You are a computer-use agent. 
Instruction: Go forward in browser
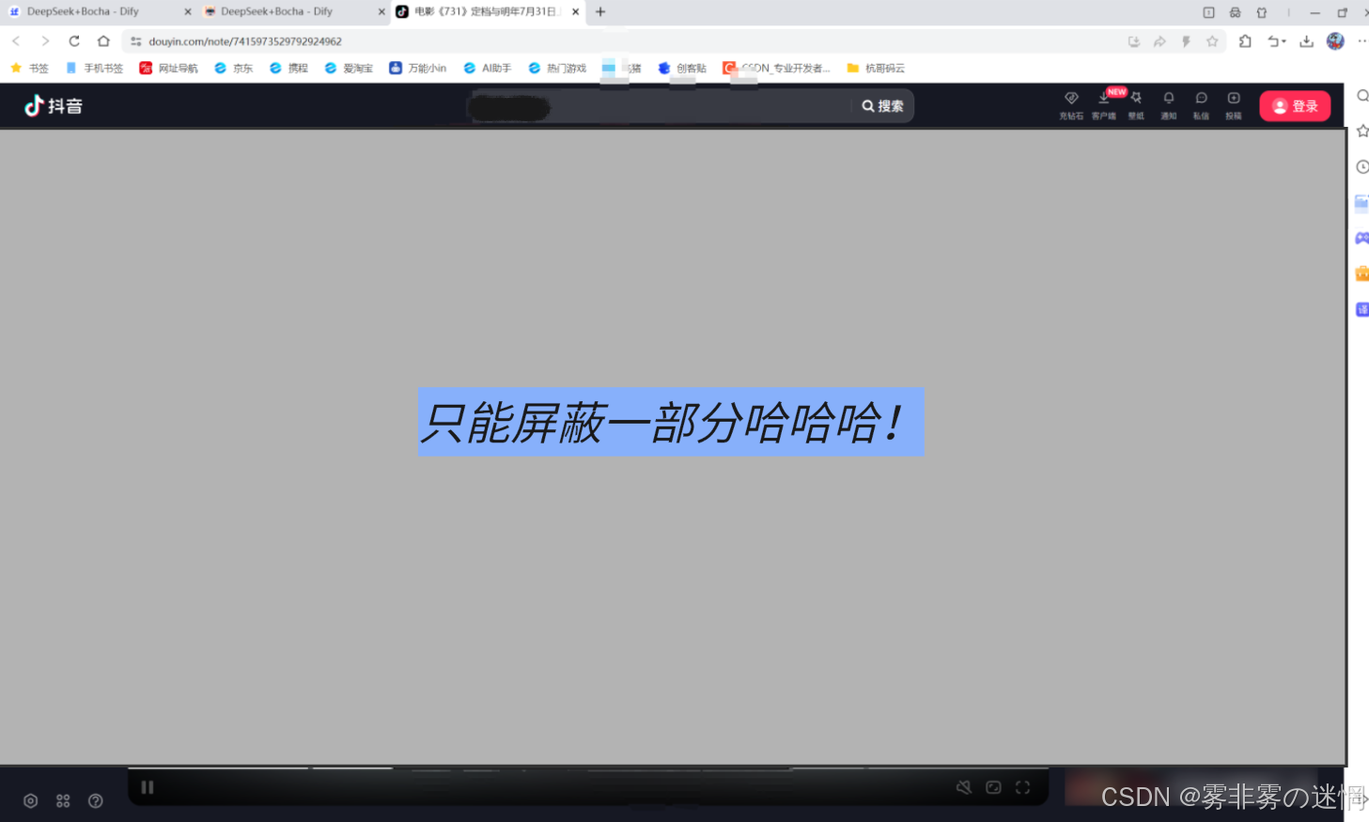point(45,41)
